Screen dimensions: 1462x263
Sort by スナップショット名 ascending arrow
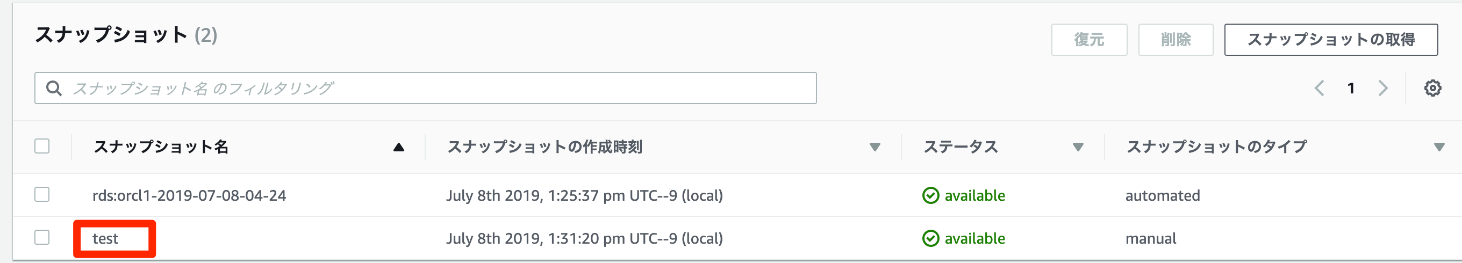pos(398,148)
